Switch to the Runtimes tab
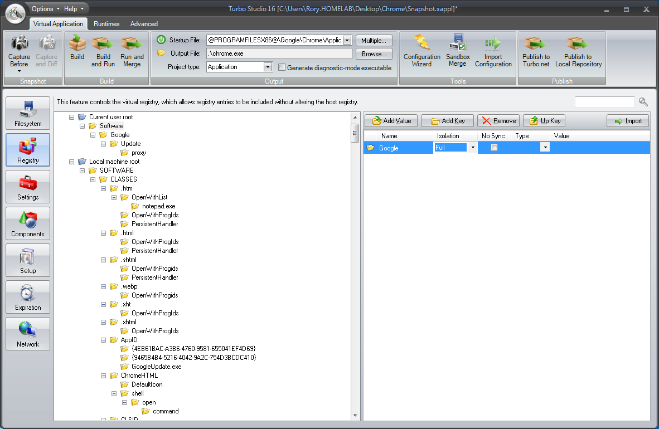 [106, 24]
